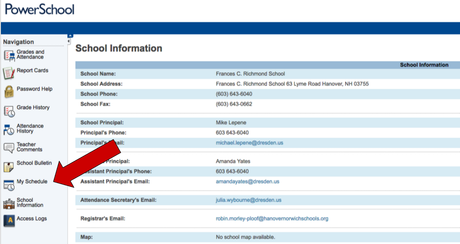Go to Password Help
460x244 pixels.
34,89
